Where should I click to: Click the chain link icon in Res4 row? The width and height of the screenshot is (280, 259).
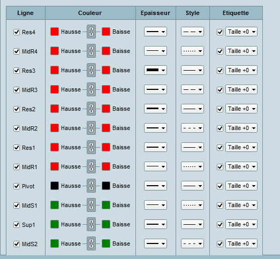pos(91,32)
